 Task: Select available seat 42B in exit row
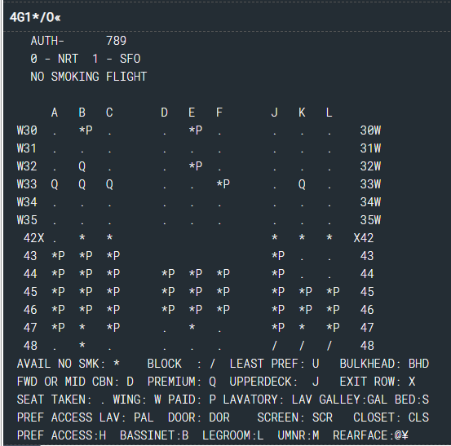tap(82, 238)
